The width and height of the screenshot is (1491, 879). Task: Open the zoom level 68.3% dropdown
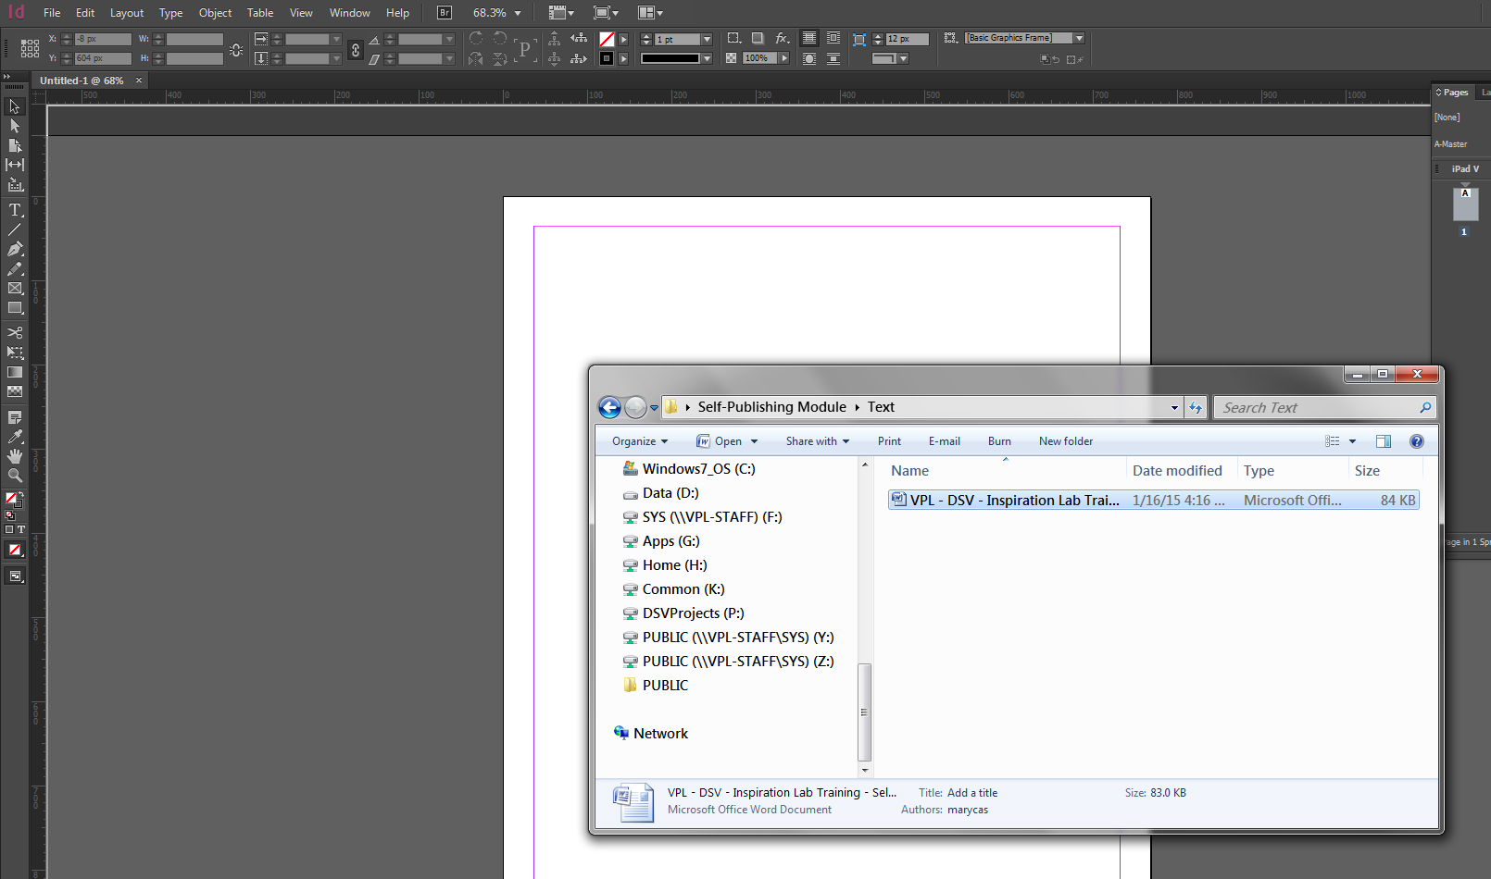pyautogui.click(x=518, y=13)
